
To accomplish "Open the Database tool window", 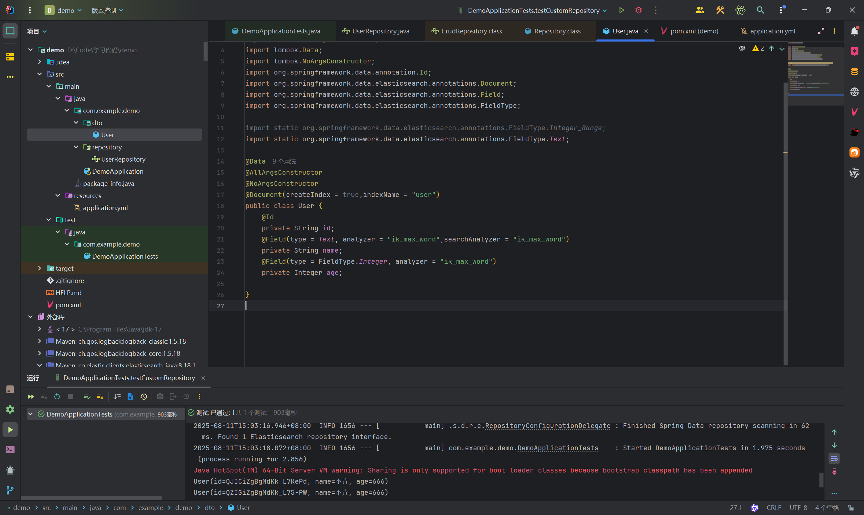I will coord(854,71).
